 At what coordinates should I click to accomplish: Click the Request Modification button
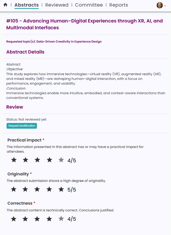click(x=22, y=126)
